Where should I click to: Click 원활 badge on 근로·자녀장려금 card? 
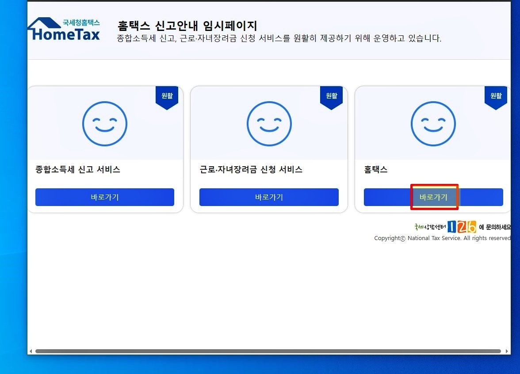click(x=331, y=97)
